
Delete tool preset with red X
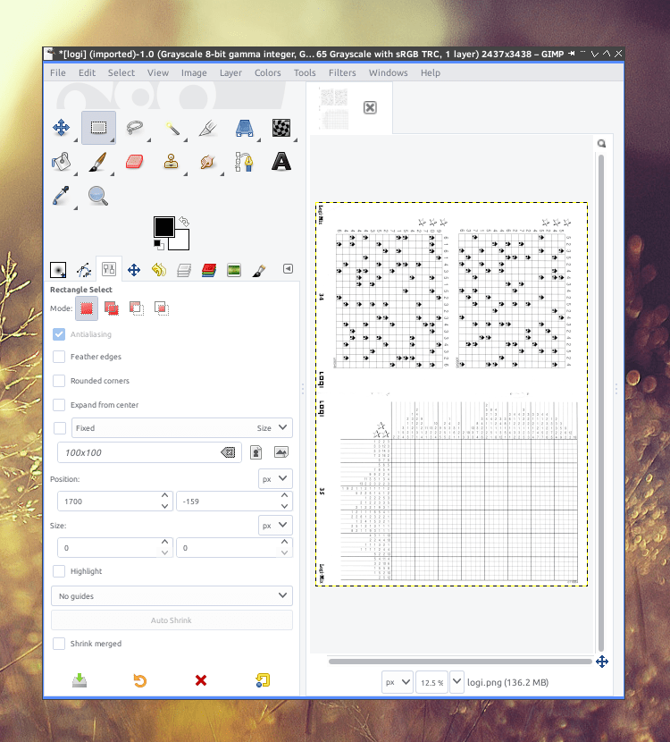point(201,680)
